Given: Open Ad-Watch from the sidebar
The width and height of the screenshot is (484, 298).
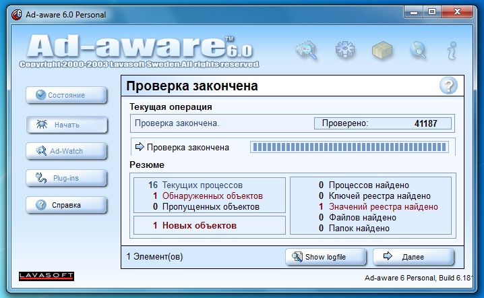Looking at the screenshot, I should 66,151.
